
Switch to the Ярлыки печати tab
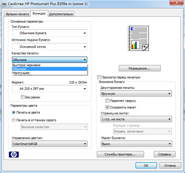coord(17,14)
